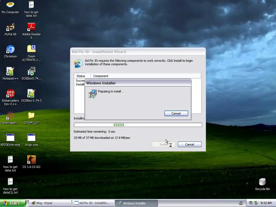This screenshot has height=207, width=276.
Task: Select the Doom ULTIMATE archive icon
Action: point(31,53)
